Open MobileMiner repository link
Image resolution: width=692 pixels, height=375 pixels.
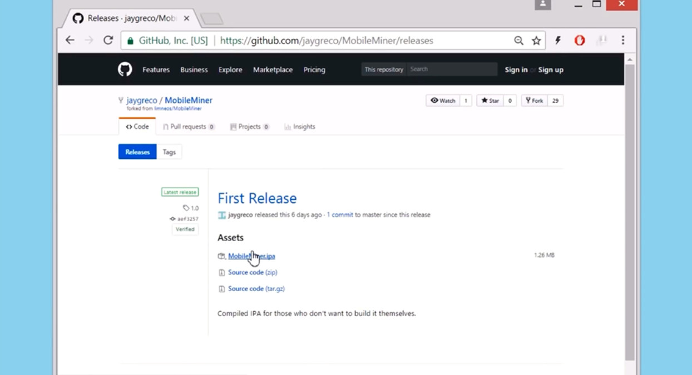click(189, 101)
